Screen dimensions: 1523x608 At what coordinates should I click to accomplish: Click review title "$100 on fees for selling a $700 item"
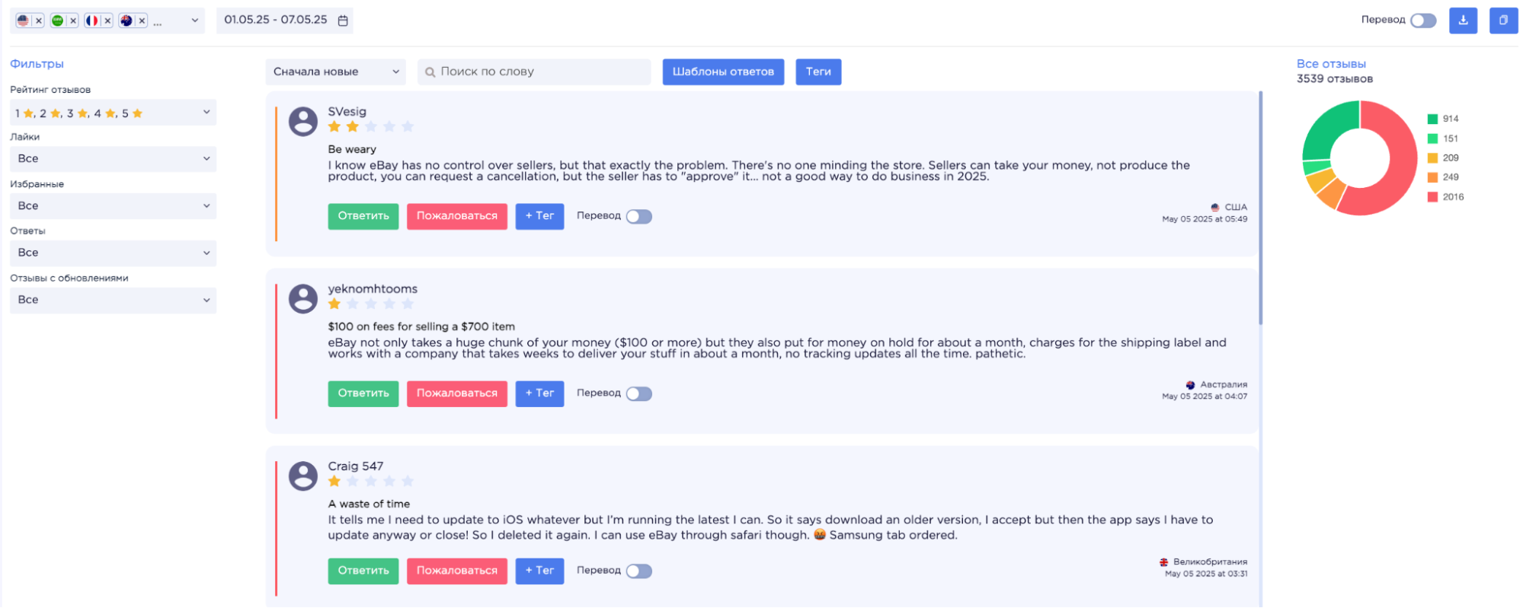(421, 327)
